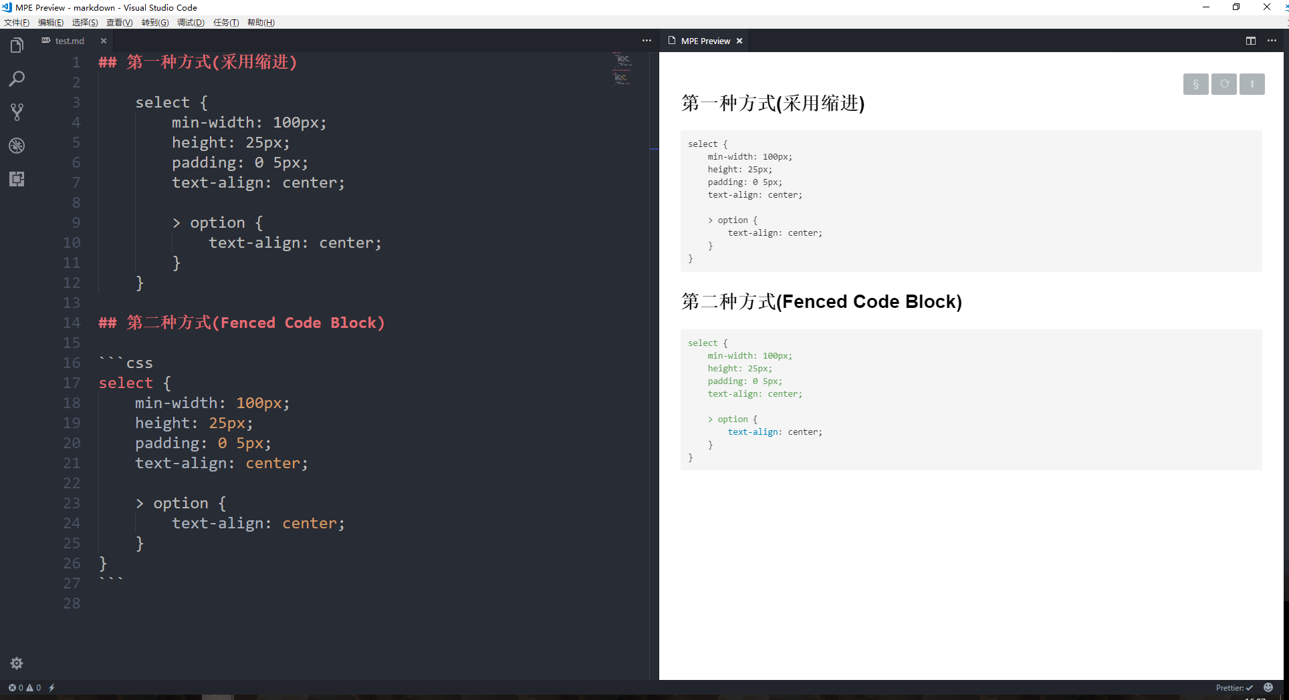Screen dimensions: 1289x700
Task: Open the Source Control view
Action: (x=17, y=112)
